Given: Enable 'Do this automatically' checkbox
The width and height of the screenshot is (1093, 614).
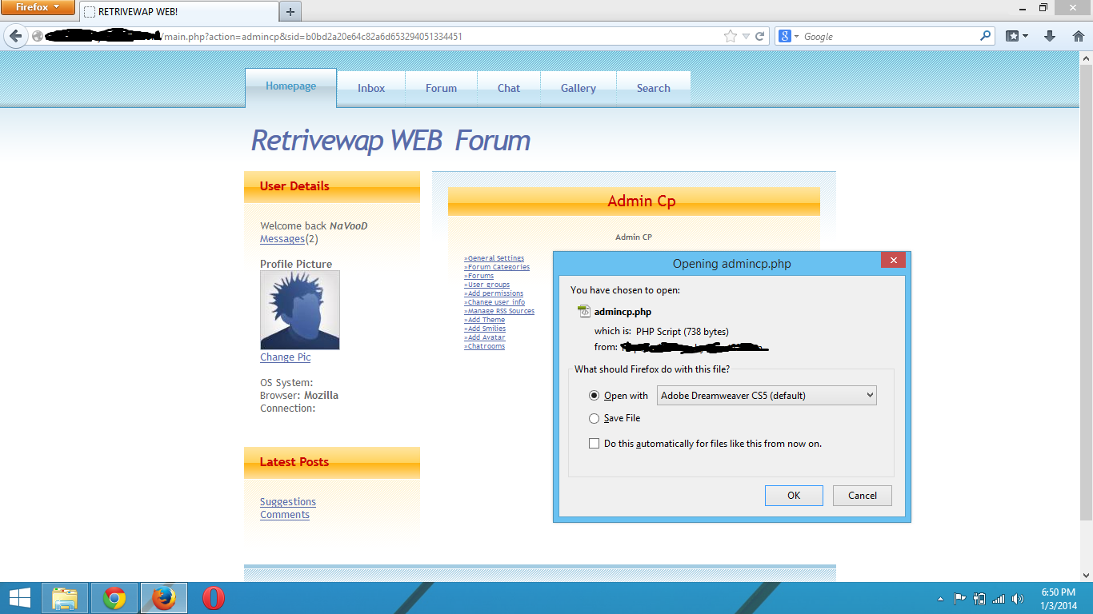Looking at the screenshot, I should tap(594, 444).
